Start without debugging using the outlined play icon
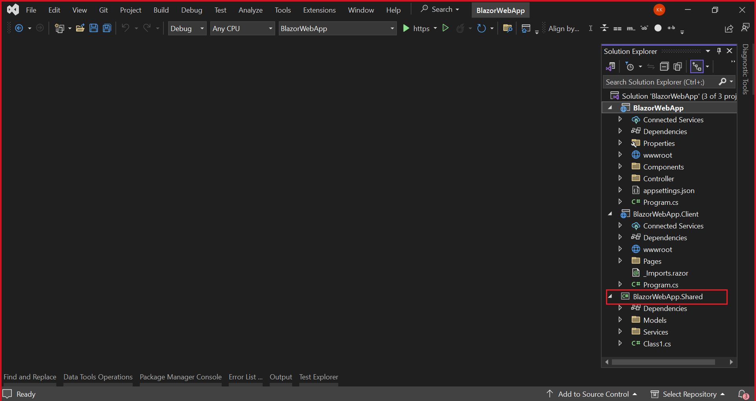The image size is (756, 401). [446, 28]
